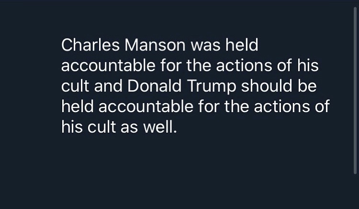This screenshot has width=359, height=209.
Task: Click "cult" starting the third line
Action: coord(75,86)
